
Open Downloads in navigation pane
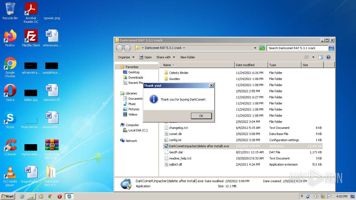click(x=136, y=77)
